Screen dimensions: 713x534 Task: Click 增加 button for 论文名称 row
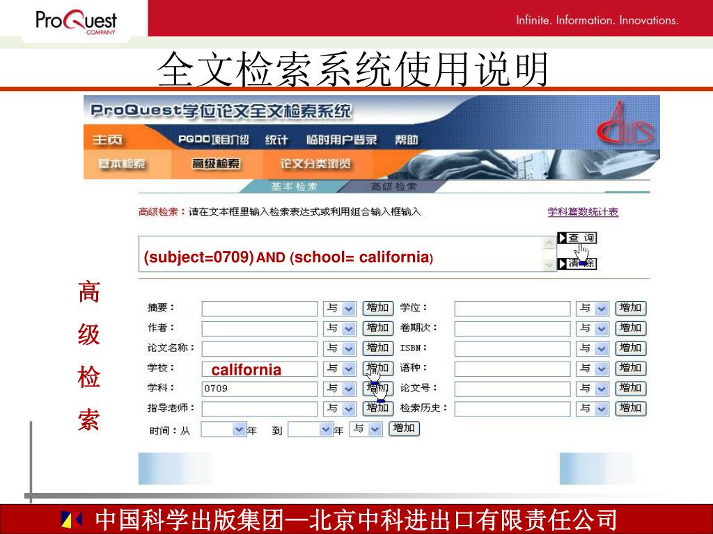(378, 348)
